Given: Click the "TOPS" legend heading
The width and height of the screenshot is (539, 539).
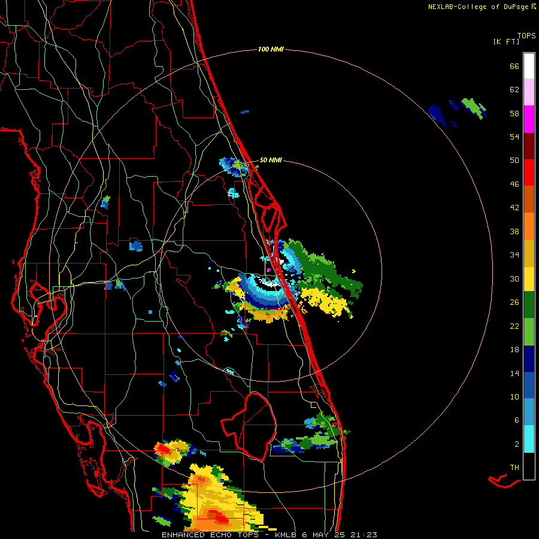Looking at the screenshot, I should coord(526,35).
